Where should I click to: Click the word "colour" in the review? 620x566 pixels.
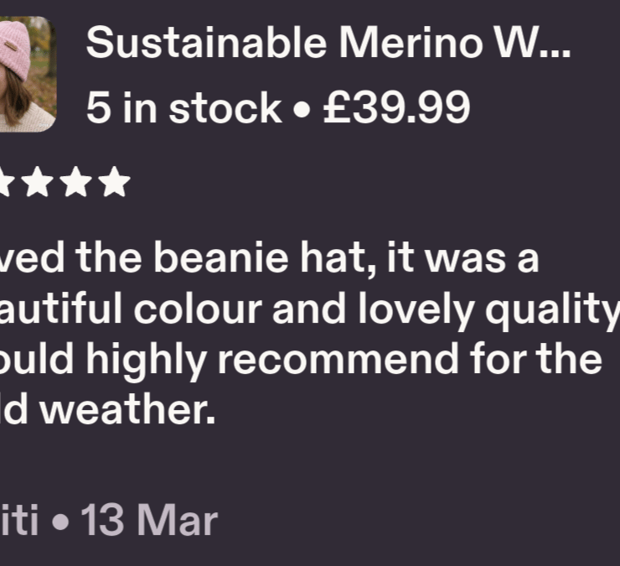coord(198,309)
